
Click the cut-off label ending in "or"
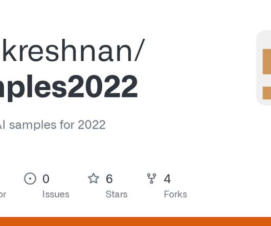(x=3, y=194)
